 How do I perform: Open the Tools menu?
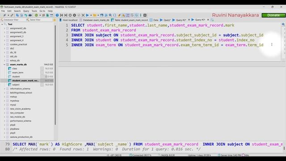click(x=34, y=11)
